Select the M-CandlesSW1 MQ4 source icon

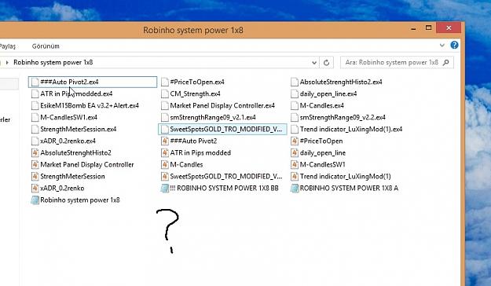pos(295,165)
